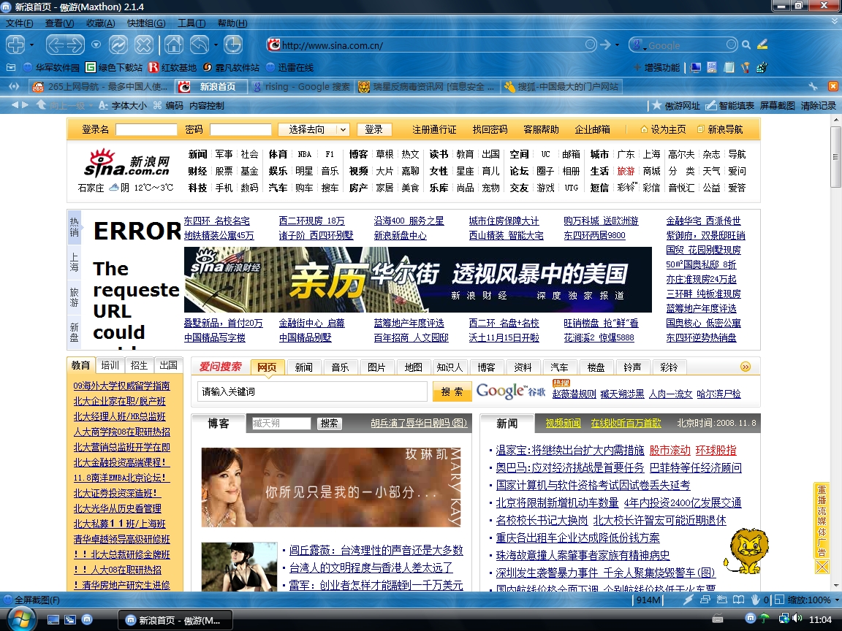Stop loading with the X icon
This screenshot has height=631, width=842.
coord(143,45)
